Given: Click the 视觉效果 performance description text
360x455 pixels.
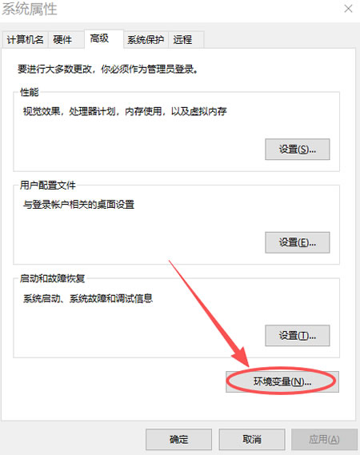Looking at the screenshot, I should point(125,111).
